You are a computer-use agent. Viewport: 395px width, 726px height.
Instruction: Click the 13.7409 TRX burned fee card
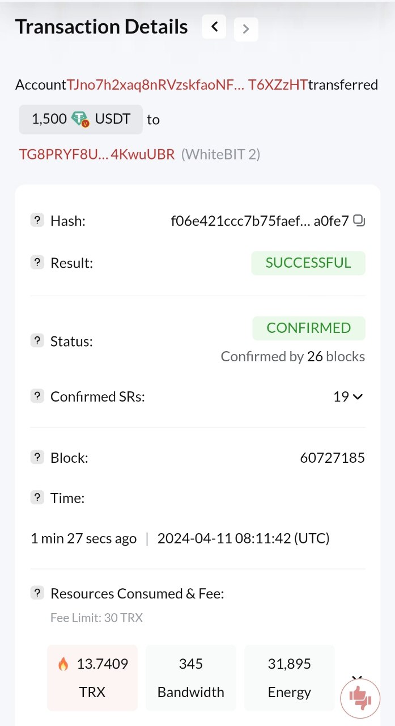pos(92,677)
